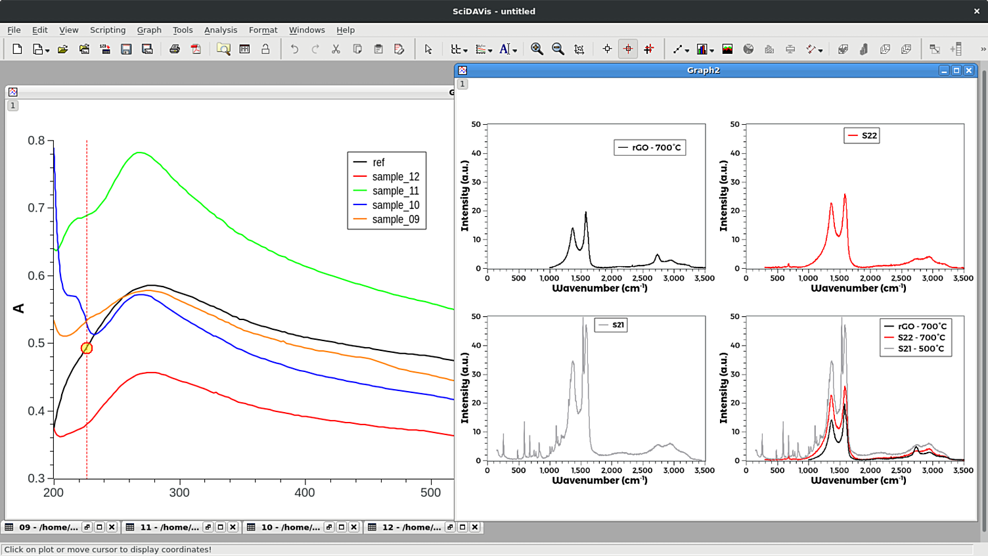The image size is (988, 556).
Task: Open the project folder icon
Action: 63,49
